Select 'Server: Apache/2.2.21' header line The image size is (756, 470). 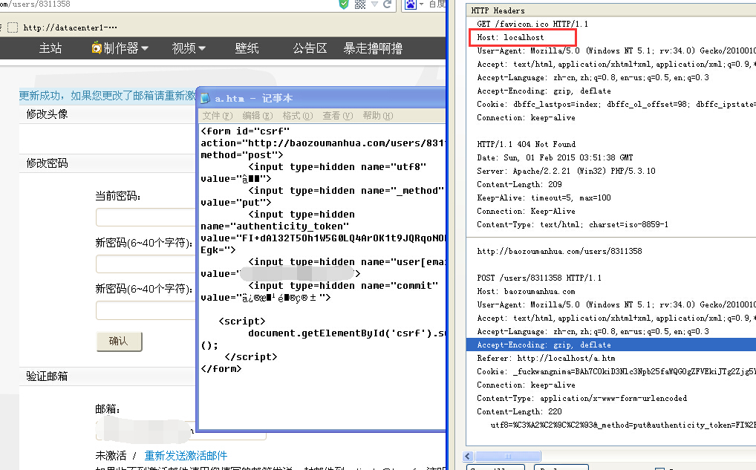(x=566, y=171)
